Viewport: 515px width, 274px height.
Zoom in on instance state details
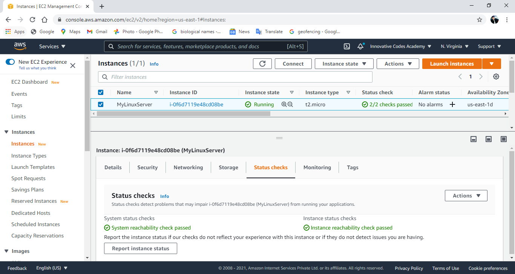(x=284, y=104)
